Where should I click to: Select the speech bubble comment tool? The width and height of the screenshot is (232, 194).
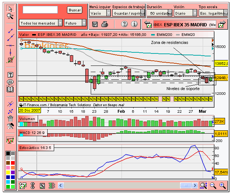click(10, 82)
